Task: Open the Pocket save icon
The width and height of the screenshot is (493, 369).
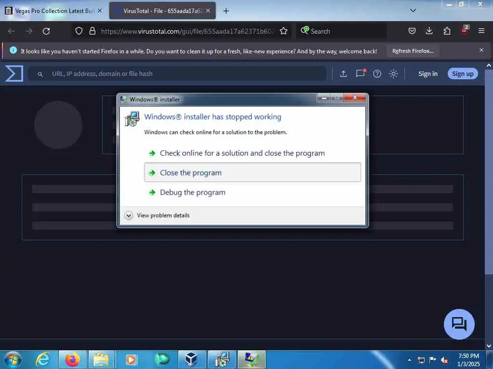Action: [412, 31]
